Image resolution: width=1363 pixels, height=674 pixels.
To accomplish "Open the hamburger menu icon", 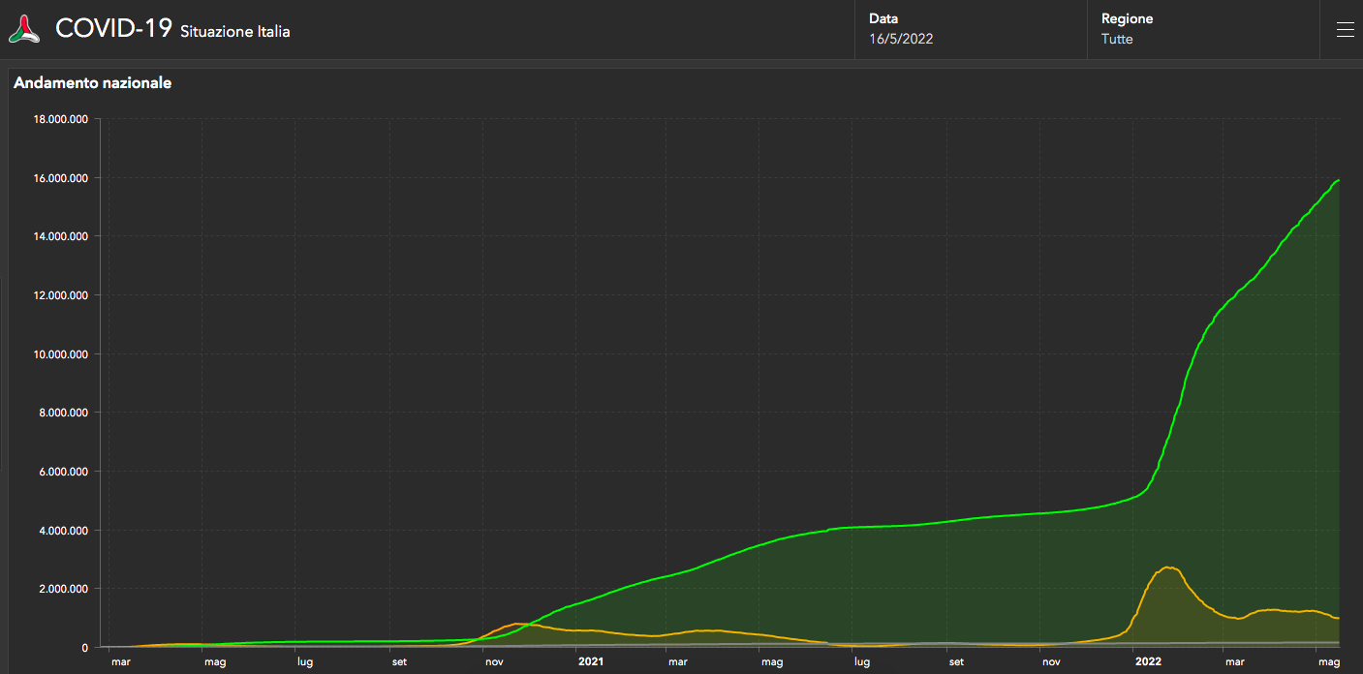I will 1345,30.
